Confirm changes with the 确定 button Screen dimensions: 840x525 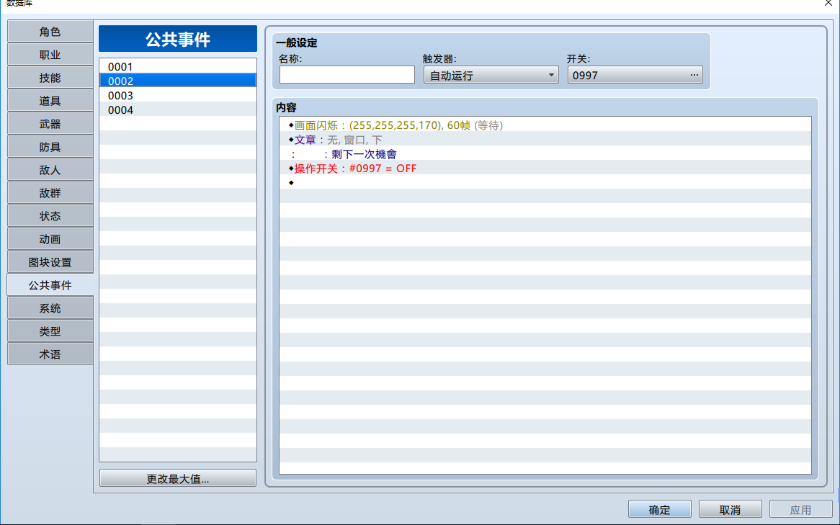(x=659, y=509)
